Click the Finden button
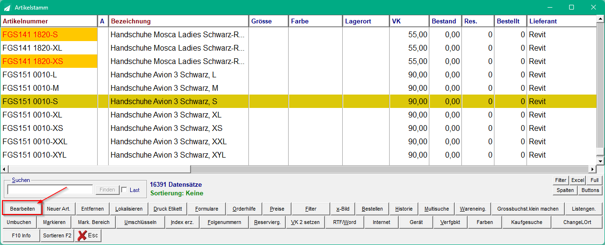This screenshot has width=605, height=245. 107,190
